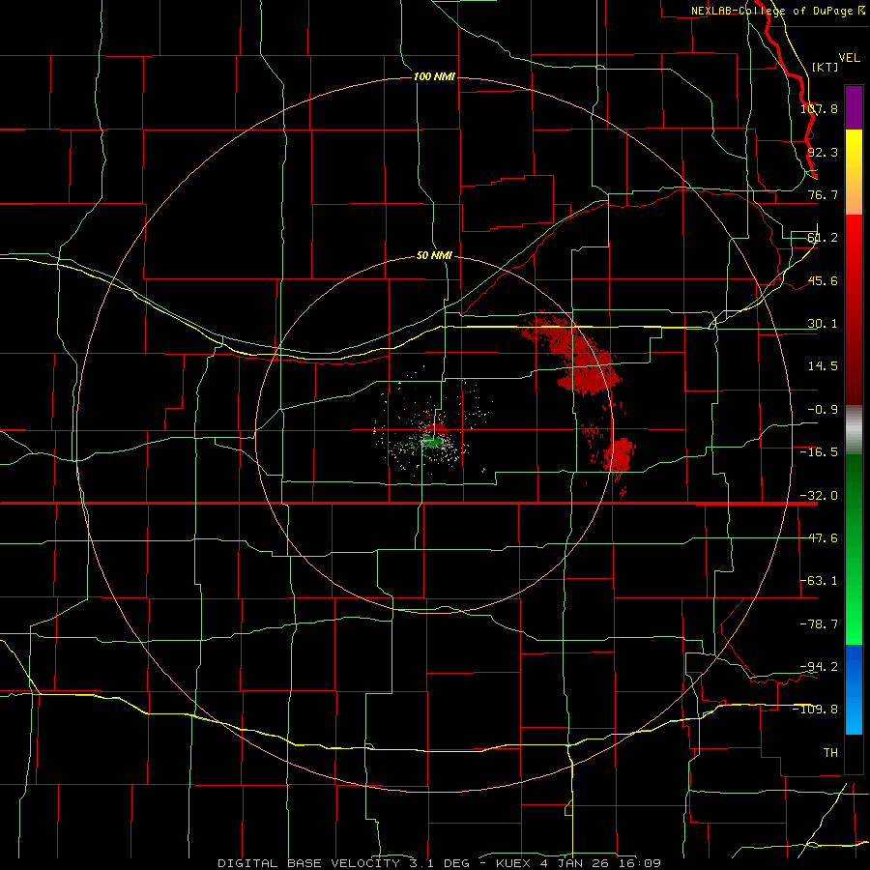The image size is (870, 870).
Task: Click the small red echo east of radar
Action: tap(620, 455)
